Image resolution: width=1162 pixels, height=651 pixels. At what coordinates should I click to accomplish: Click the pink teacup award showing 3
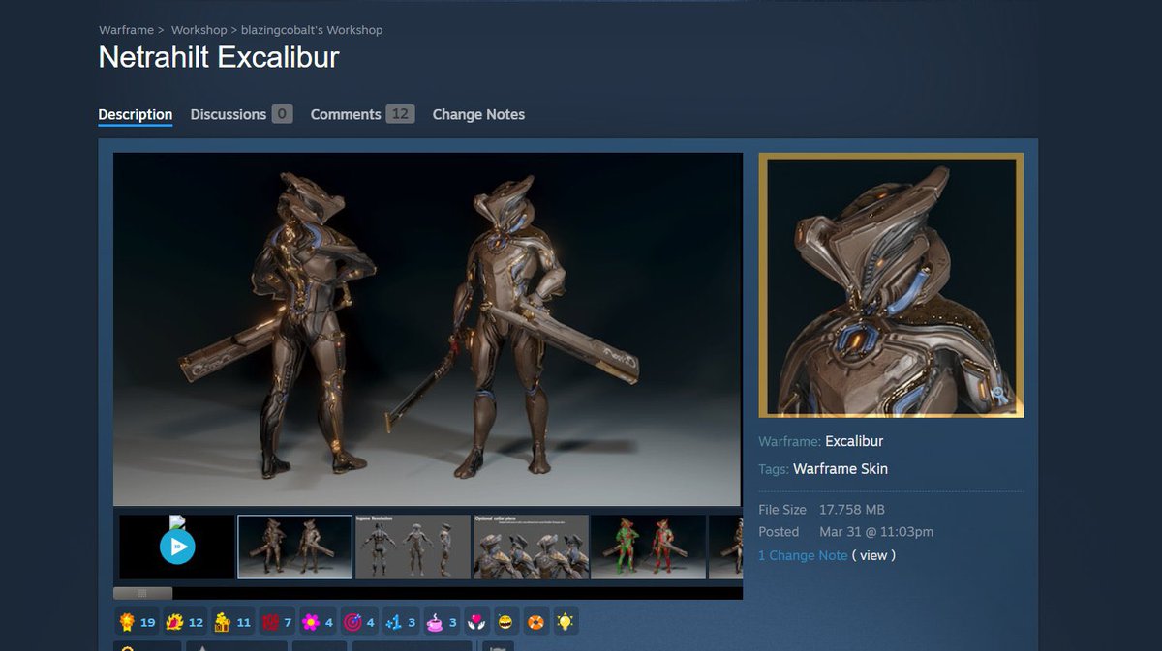442,622
